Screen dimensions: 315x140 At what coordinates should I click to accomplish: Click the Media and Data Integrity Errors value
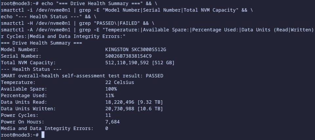click(x=107, y=129)
